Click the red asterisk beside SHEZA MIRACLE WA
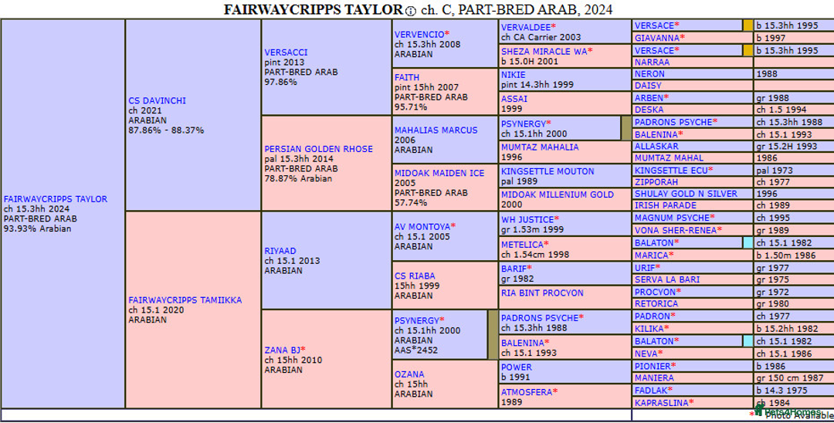This screenshot has width=834, height=423. pyautogui.click(x=590, y=51)
